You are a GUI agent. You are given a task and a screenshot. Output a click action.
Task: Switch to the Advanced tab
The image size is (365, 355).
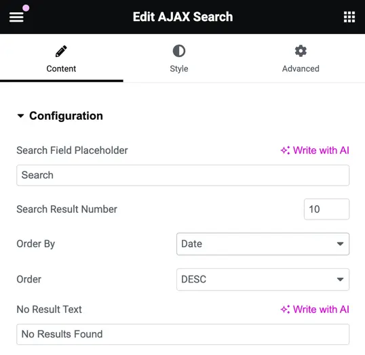301,59
